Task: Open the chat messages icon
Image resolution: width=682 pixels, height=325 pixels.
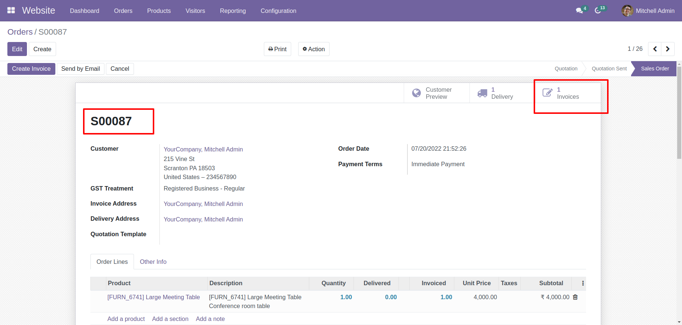Action: tap(579, 11)
